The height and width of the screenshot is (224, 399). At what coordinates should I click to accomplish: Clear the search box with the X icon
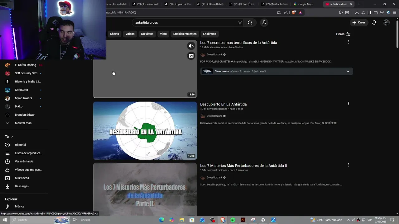(240, 22)
